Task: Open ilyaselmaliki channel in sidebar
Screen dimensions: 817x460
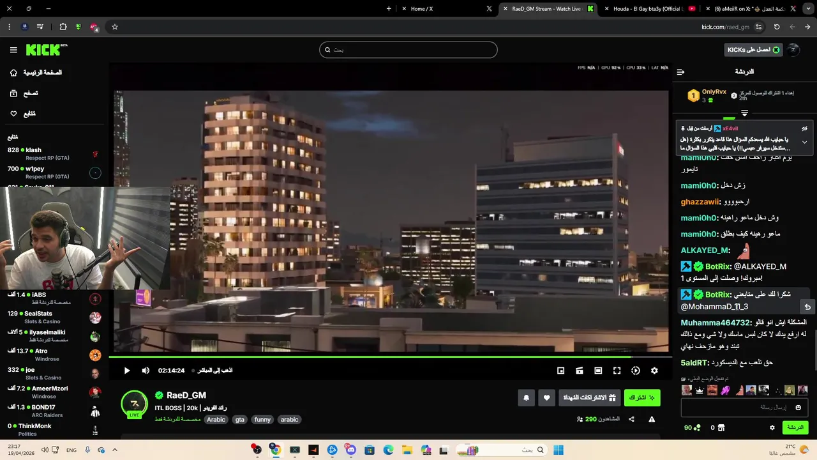Action: 54,336
